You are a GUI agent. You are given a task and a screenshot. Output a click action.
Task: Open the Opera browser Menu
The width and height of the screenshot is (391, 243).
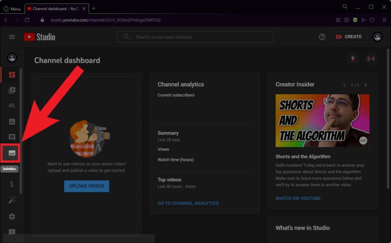pyautogui.click(x=12, y=9)
